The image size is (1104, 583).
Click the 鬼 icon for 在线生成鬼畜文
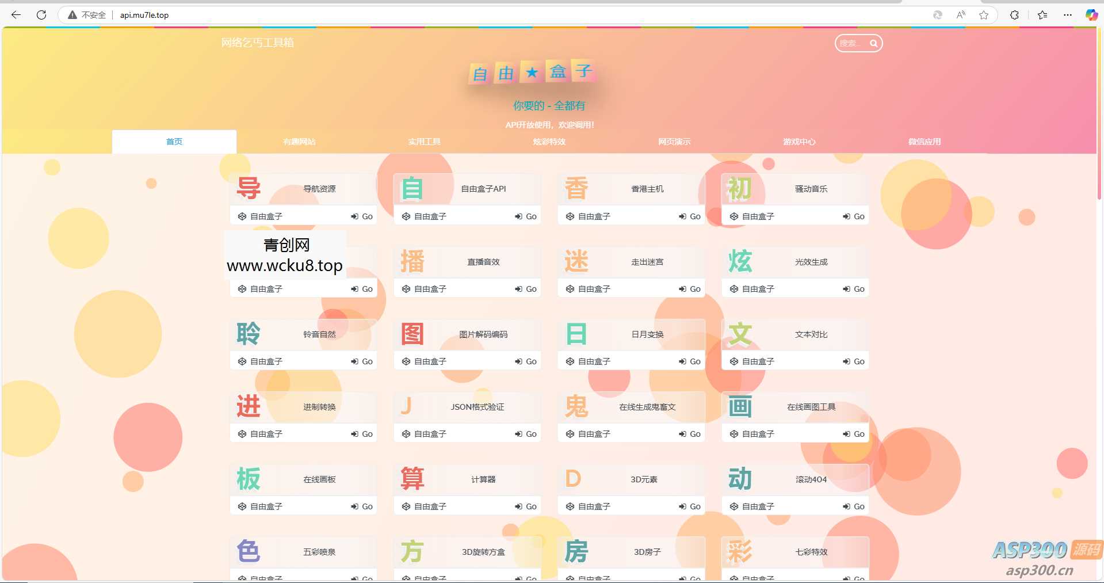[x=576, y=406]
